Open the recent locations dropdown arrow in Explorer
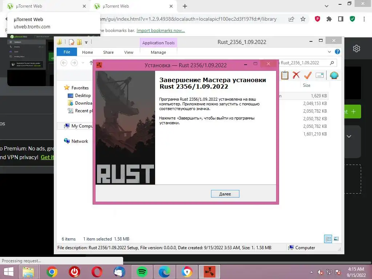Image resolution: width=372 pixels, height=279 pixels. (83, 63)
